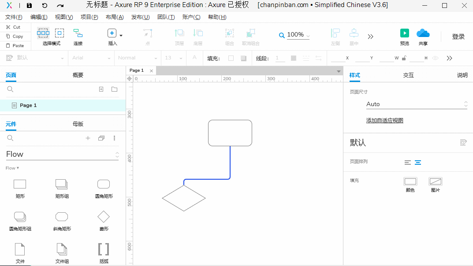Set page alignment to center
The height and width of the screenshot is (266, 473).
click(x=418, y=163)
